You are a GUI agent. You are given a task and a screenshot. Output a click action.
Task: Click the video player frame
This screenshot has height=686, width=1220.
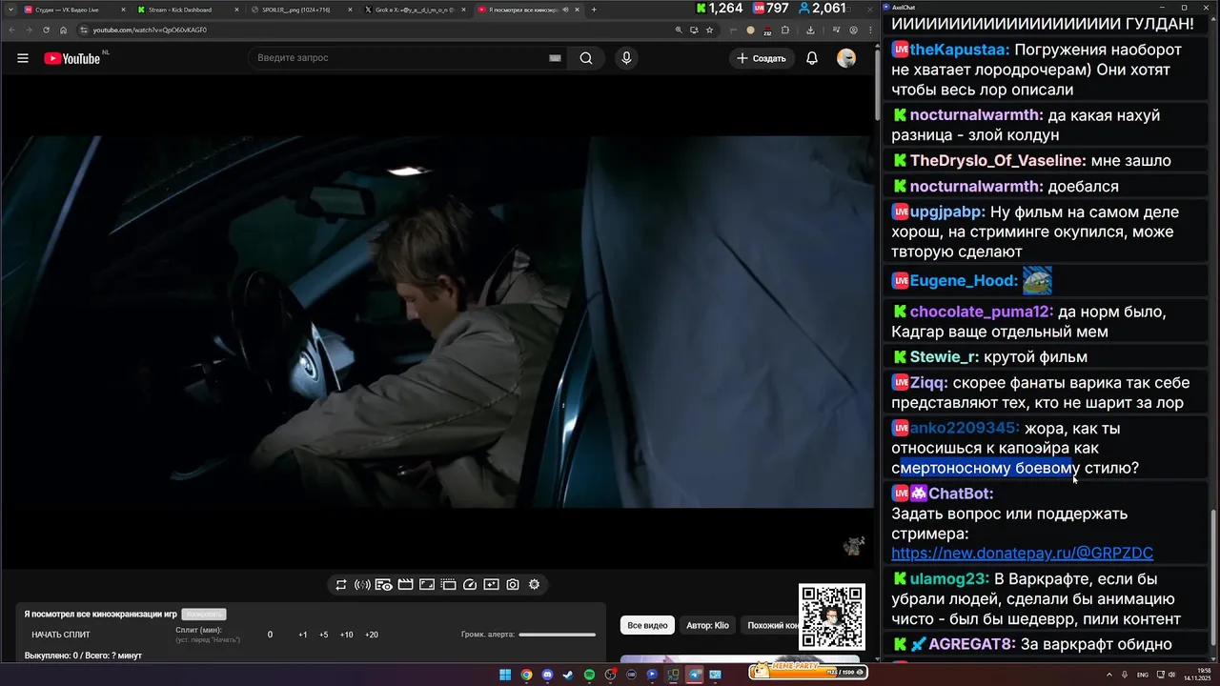[x=437, y=322]
